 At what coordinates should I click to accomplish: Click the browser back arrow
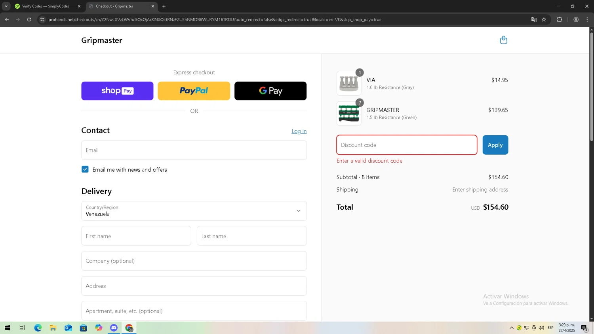(7, 19)
